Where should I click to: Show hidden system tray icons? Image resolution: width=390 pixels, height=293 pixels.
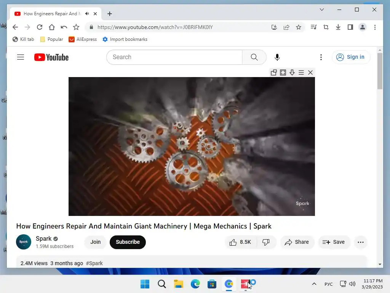click(x=314, y=284)
